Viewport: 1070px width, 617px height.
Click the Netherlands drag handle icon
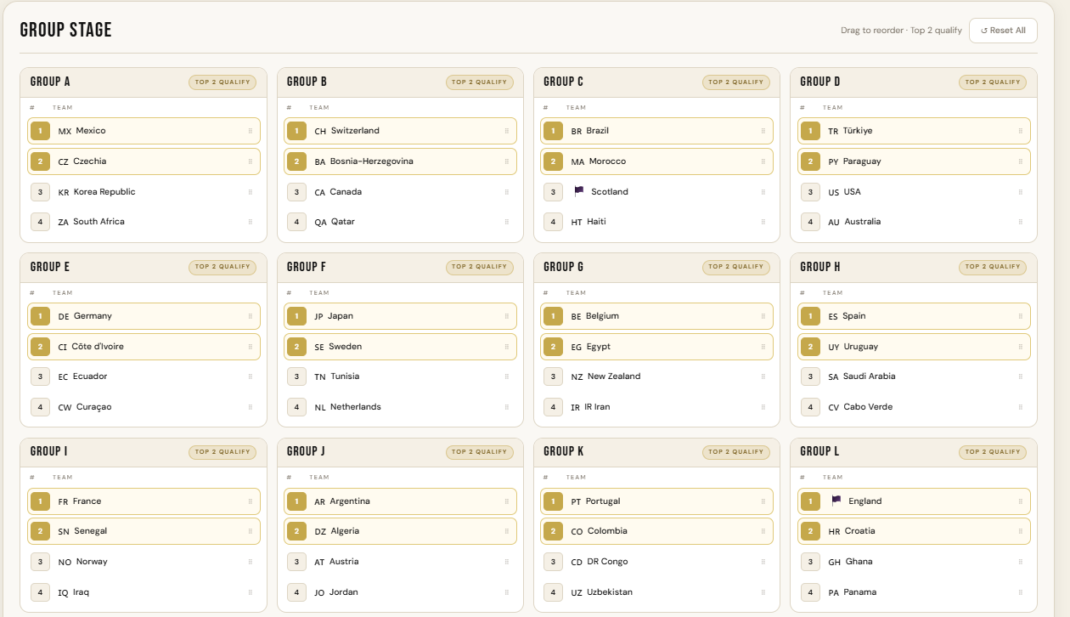507,407
